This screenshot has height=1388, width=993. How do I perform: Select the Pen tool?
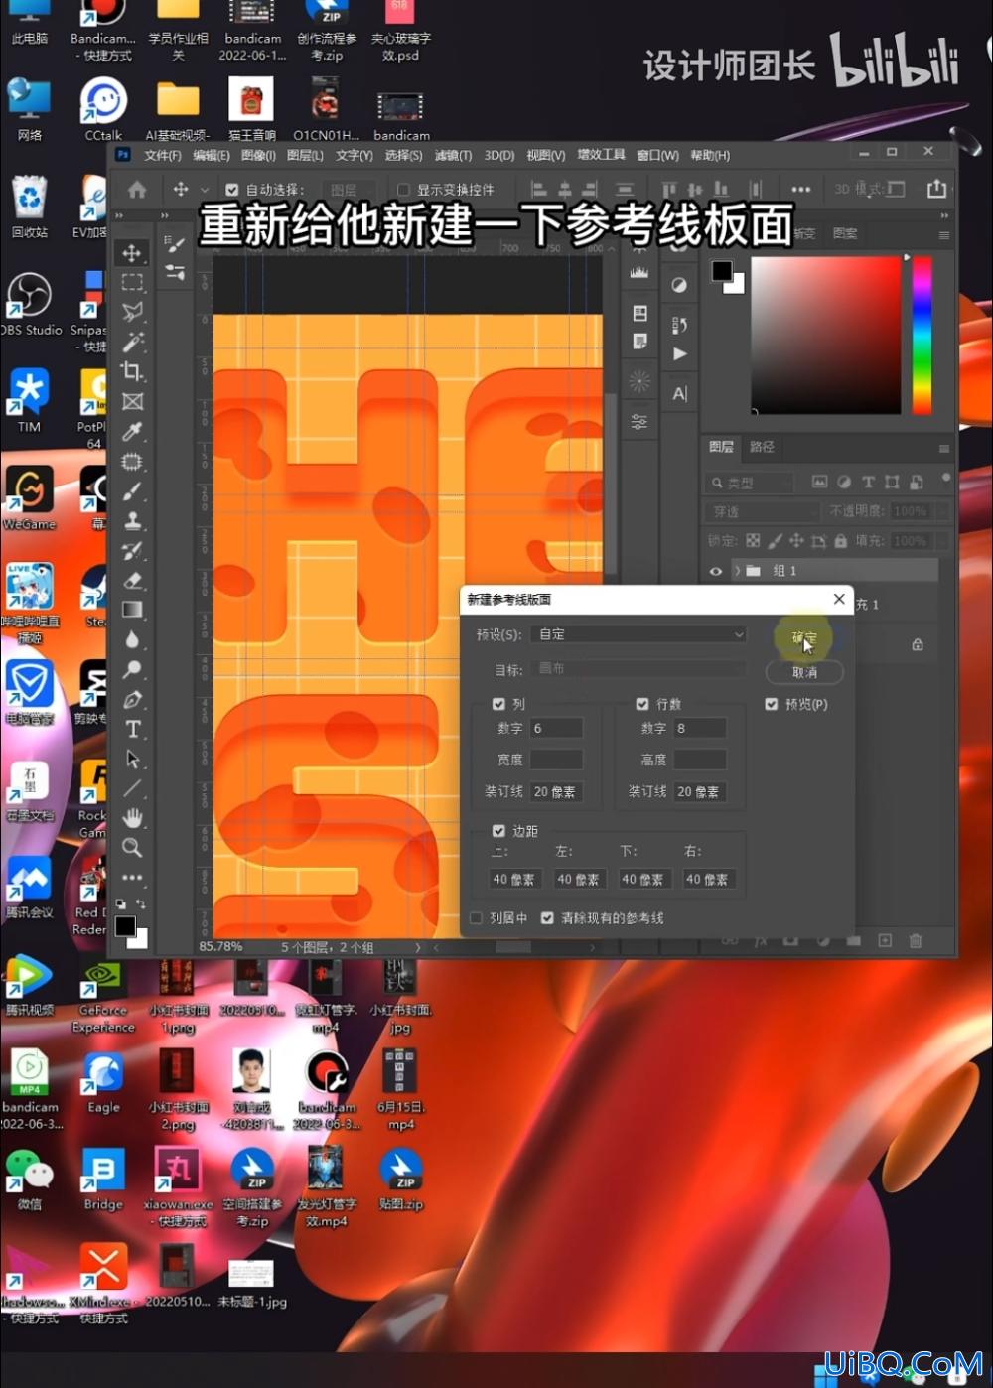pos(132,700)
